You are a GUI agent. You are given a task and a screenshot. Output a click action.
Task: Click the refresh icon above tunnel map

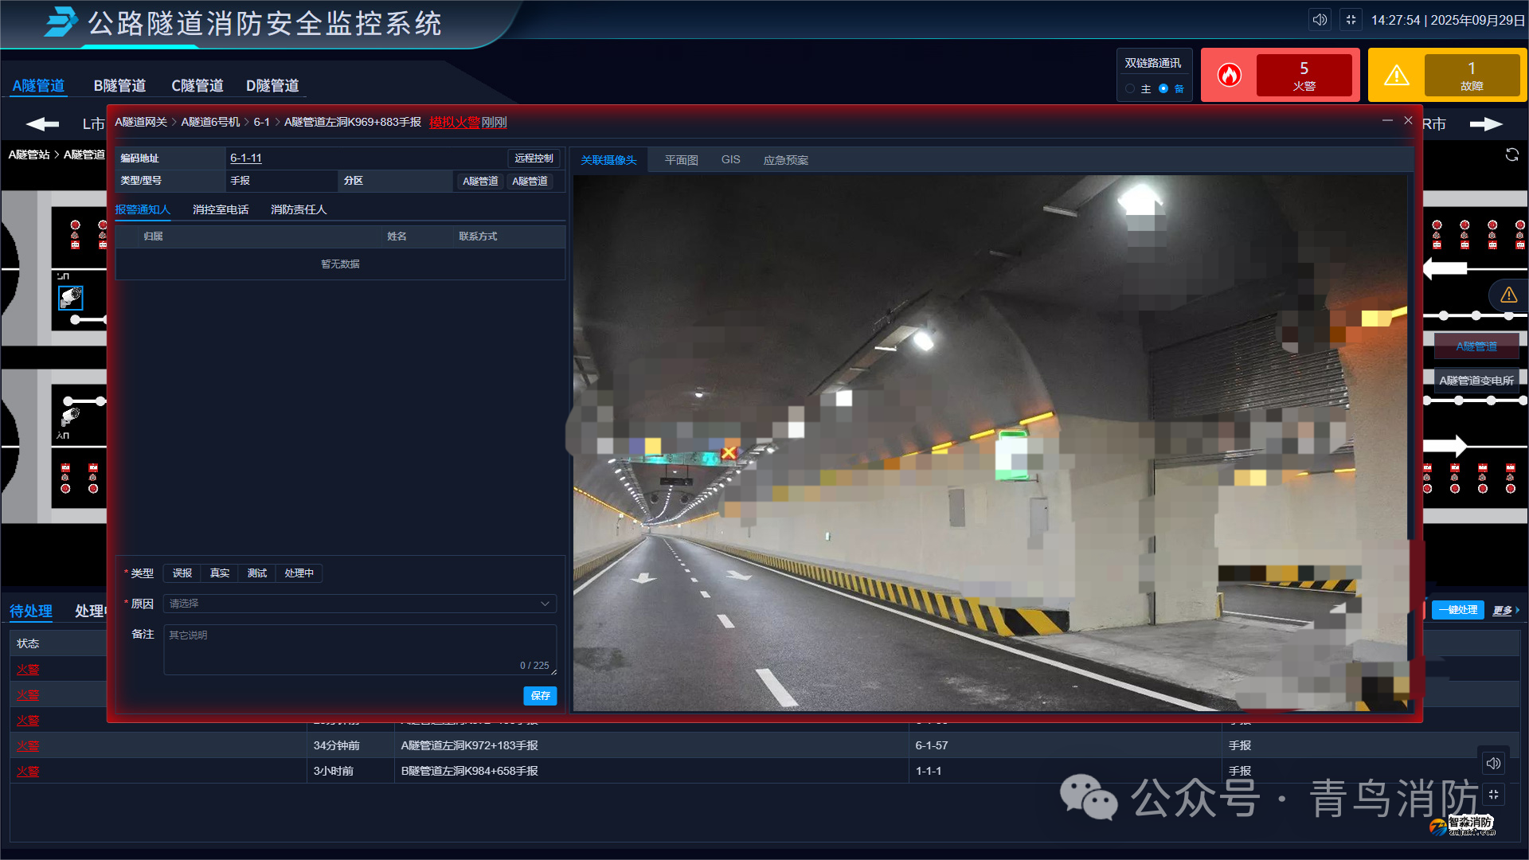click(1511, 154)
